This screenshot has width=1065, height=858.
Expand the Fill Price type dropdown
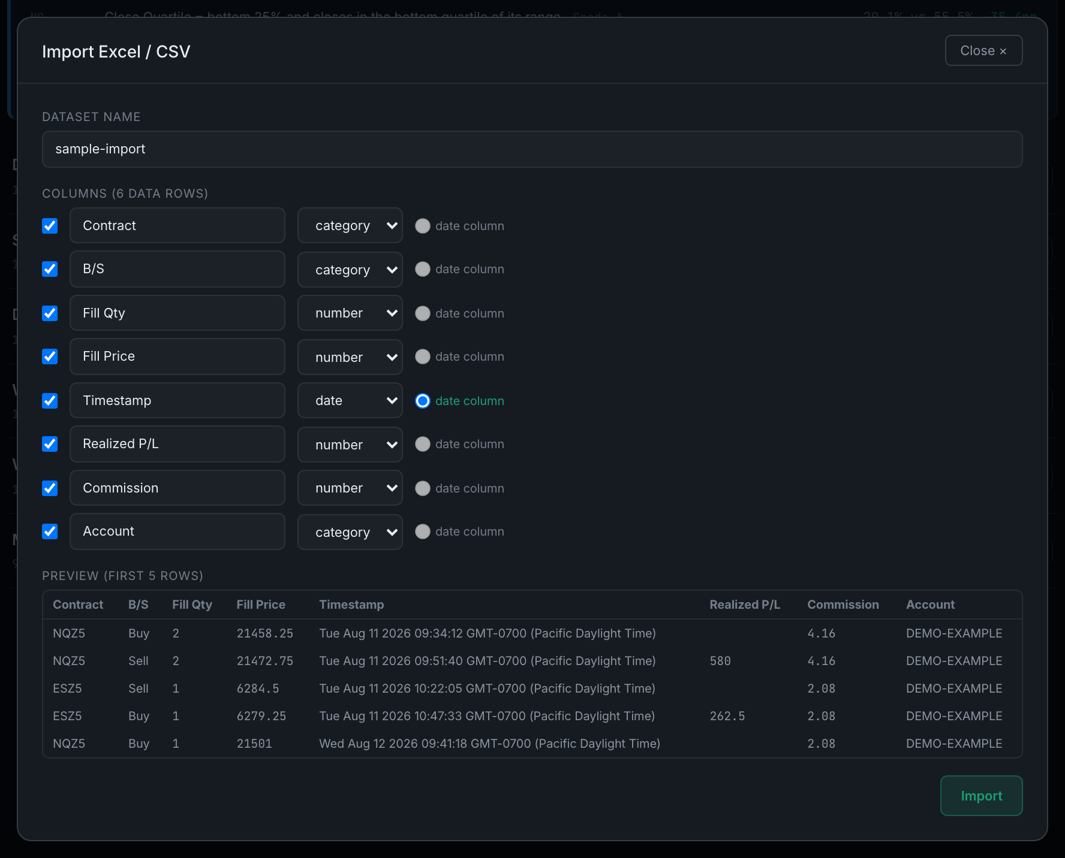pyautogui.click(x=350, y=357)
